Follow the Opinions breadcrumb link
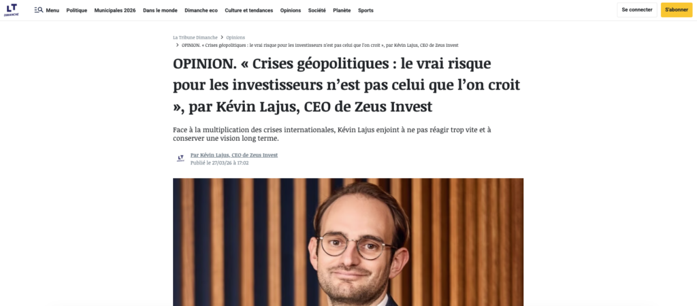Screen dimensions: 697x306 (236, 37)
